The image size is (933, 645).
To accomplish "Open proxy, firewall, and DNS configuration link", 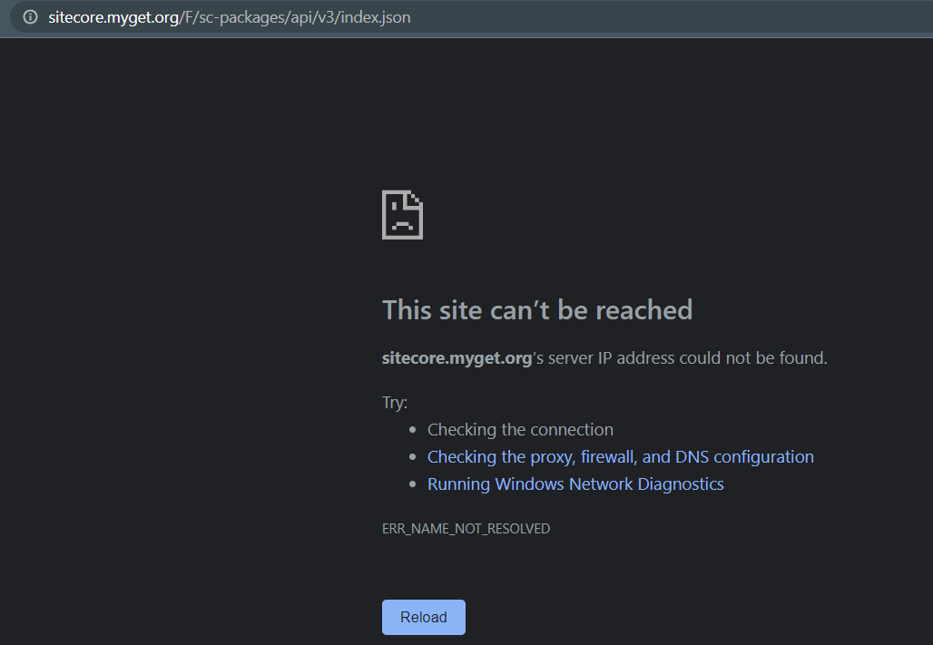I will click(x=621, y=457).
